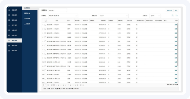The image size is (190, 99).
Task: Open the grid icon item at sidebar bottom
Action: click(x=9, y=50)
